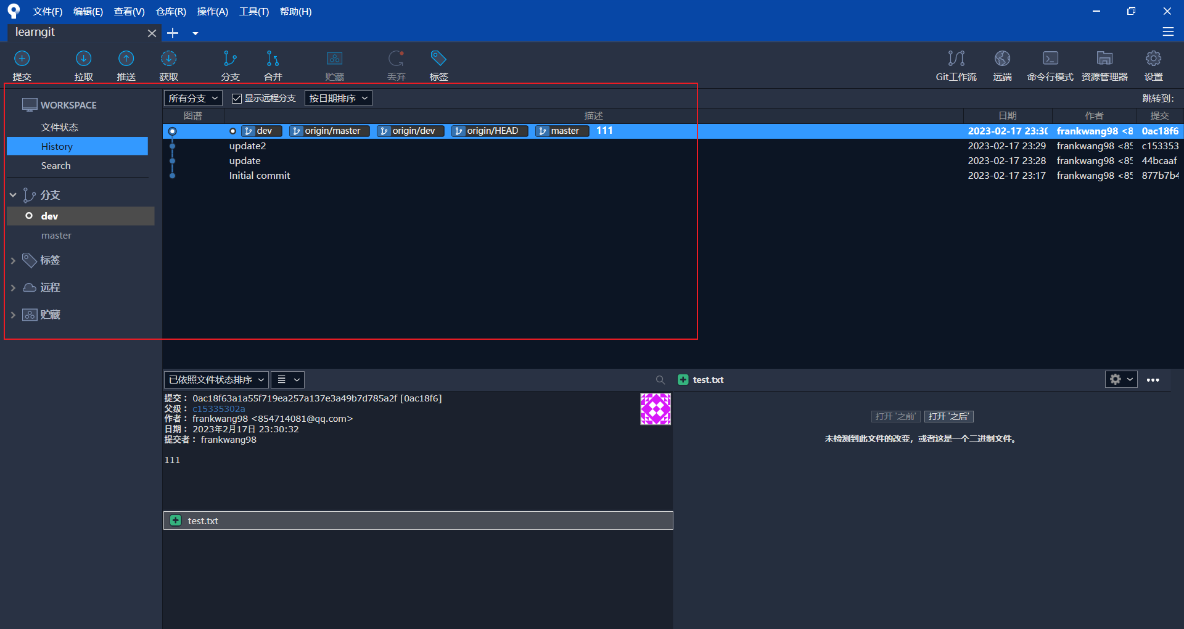The width and height of the screenshot is (1184, 629).
Task: Open 命令行模式 terminal
Action: point(1050,65)
